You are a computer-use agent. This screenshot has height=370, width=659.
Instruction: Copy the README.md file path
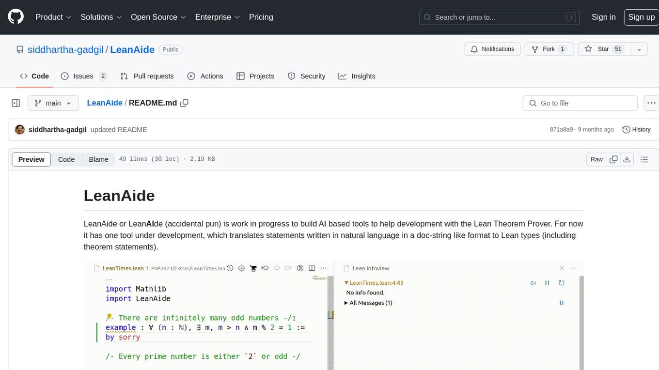tap(184, 103)
